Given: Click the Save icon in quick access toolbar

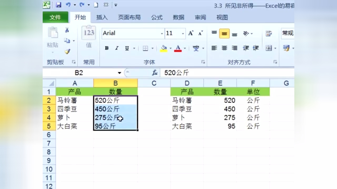Looking at the screenshot, I should [59, 5].
